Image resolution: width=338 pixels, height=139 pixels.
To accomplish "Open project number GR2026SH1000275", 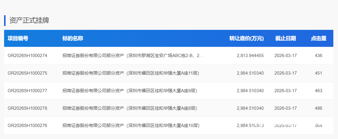I will pyautogui.click(x=27, y=73).
